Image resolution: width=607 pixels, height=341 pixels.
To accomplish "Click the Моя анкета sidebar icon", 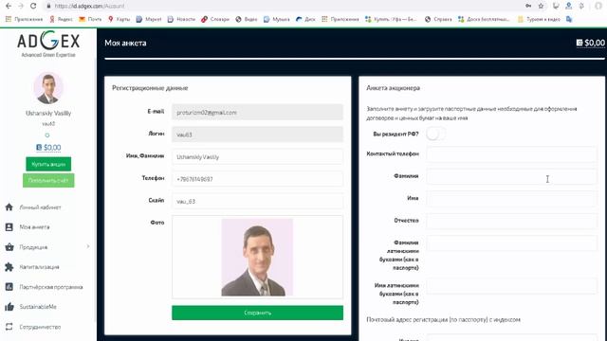I will pyautogui.click(x=9, y=227).
